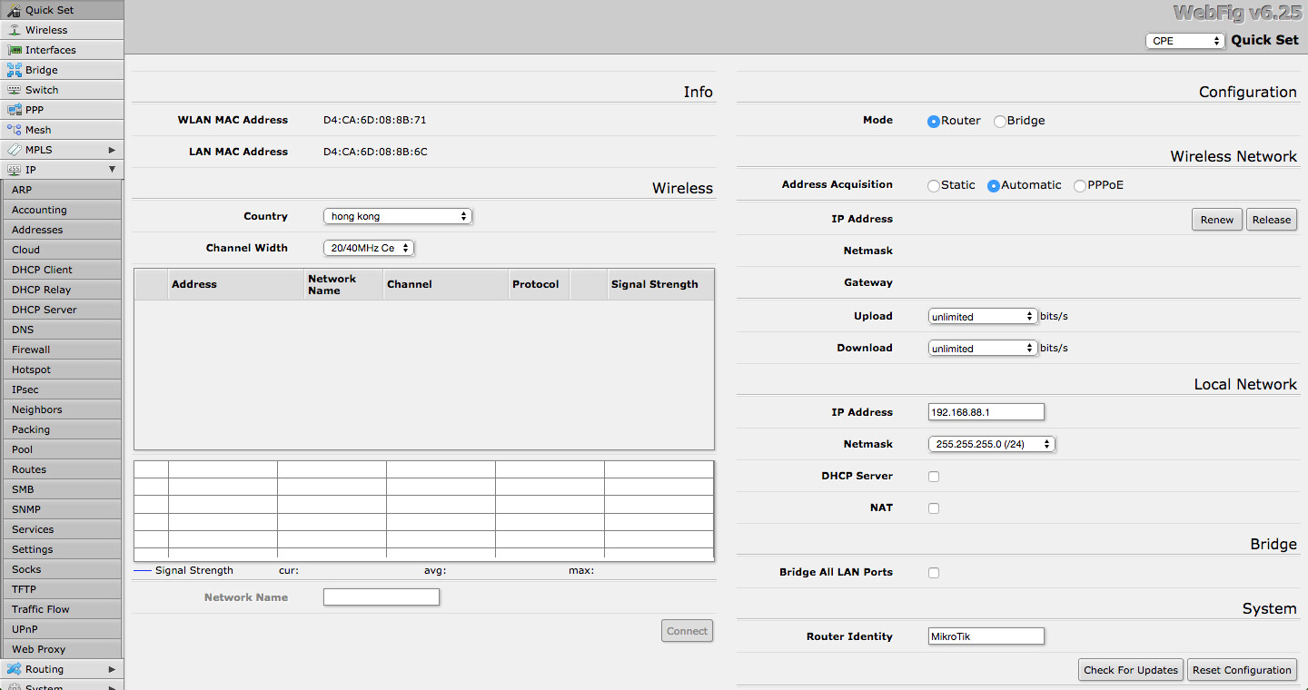Click the Routing icon in sidebar
This screenshot has width=1308, height=690.
pos(14,669)
